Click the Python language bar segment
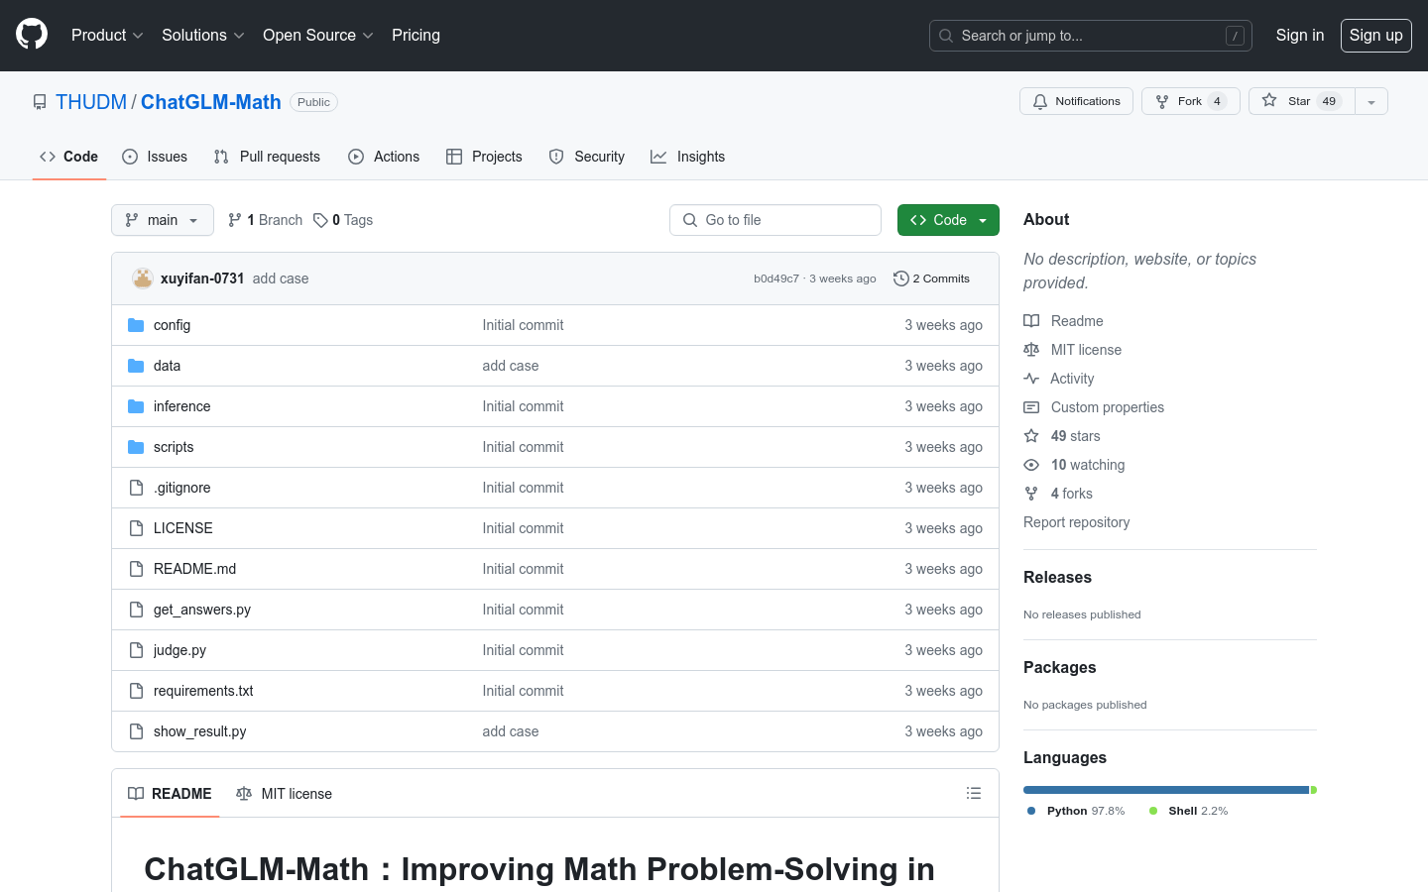This screenshot has width=1428, height=892. click(1166, 790)
